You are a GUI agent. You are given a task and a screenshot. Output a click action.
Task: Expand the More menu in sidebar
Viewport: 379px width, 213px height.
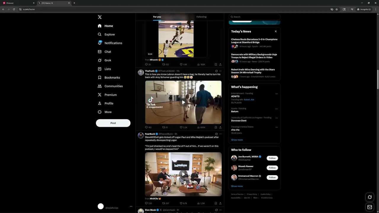[x=105, y=112]
